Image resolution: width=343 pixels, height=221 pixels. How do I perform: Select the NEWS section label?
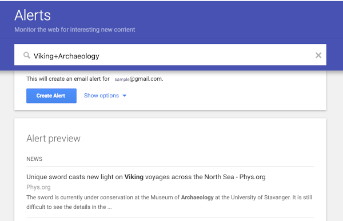(x=34, y=159)
